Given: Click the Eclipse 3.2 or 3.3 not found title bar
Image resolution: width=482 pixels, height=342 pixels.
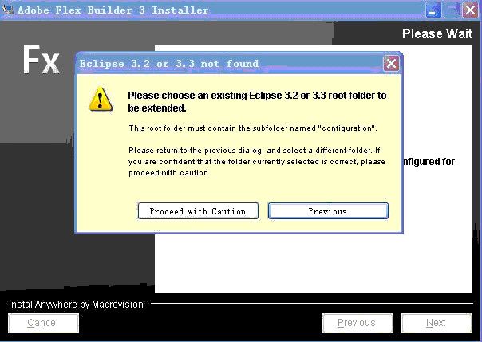Looking at the screenshot, I should 229,64.
